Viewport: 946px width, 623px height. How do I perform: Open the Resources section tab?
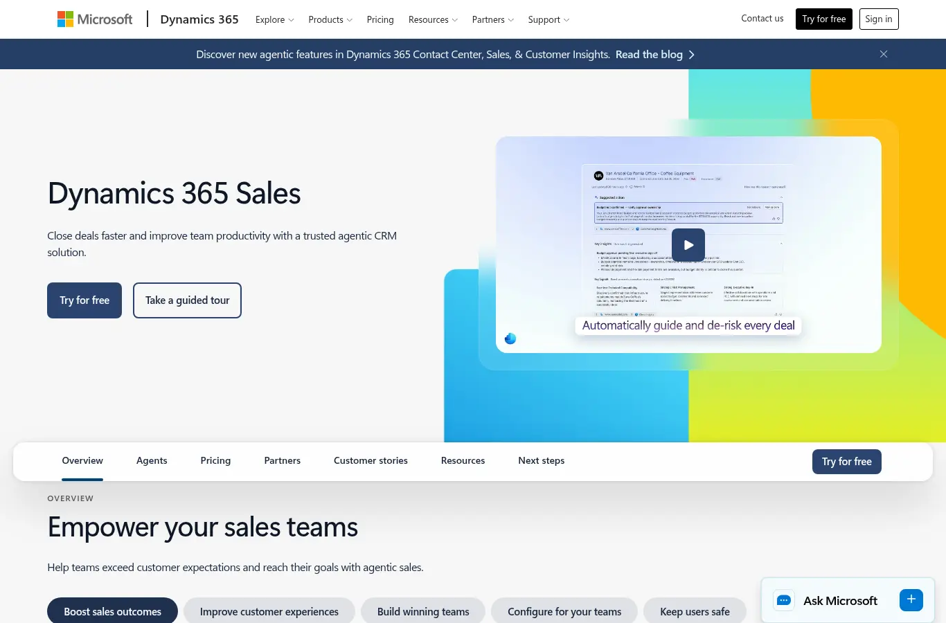point(463,461)
